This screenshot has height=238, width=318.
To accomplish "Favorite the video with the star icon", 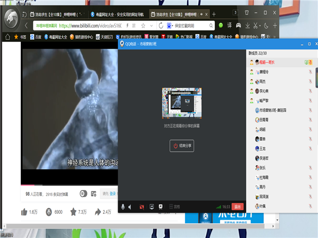I will [x=74, y=212].
